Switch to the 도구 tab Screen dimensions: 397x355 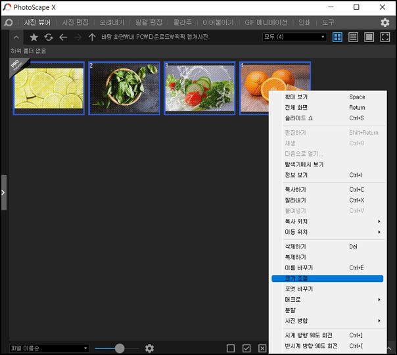pos(328,22)
